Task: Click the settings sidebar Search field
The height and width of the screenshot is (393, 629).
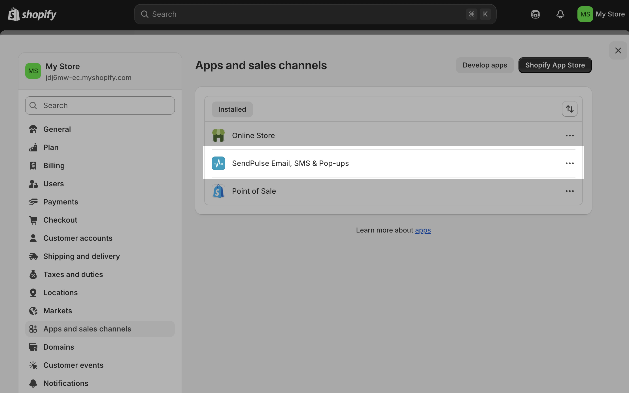Action: click(100, 105)
